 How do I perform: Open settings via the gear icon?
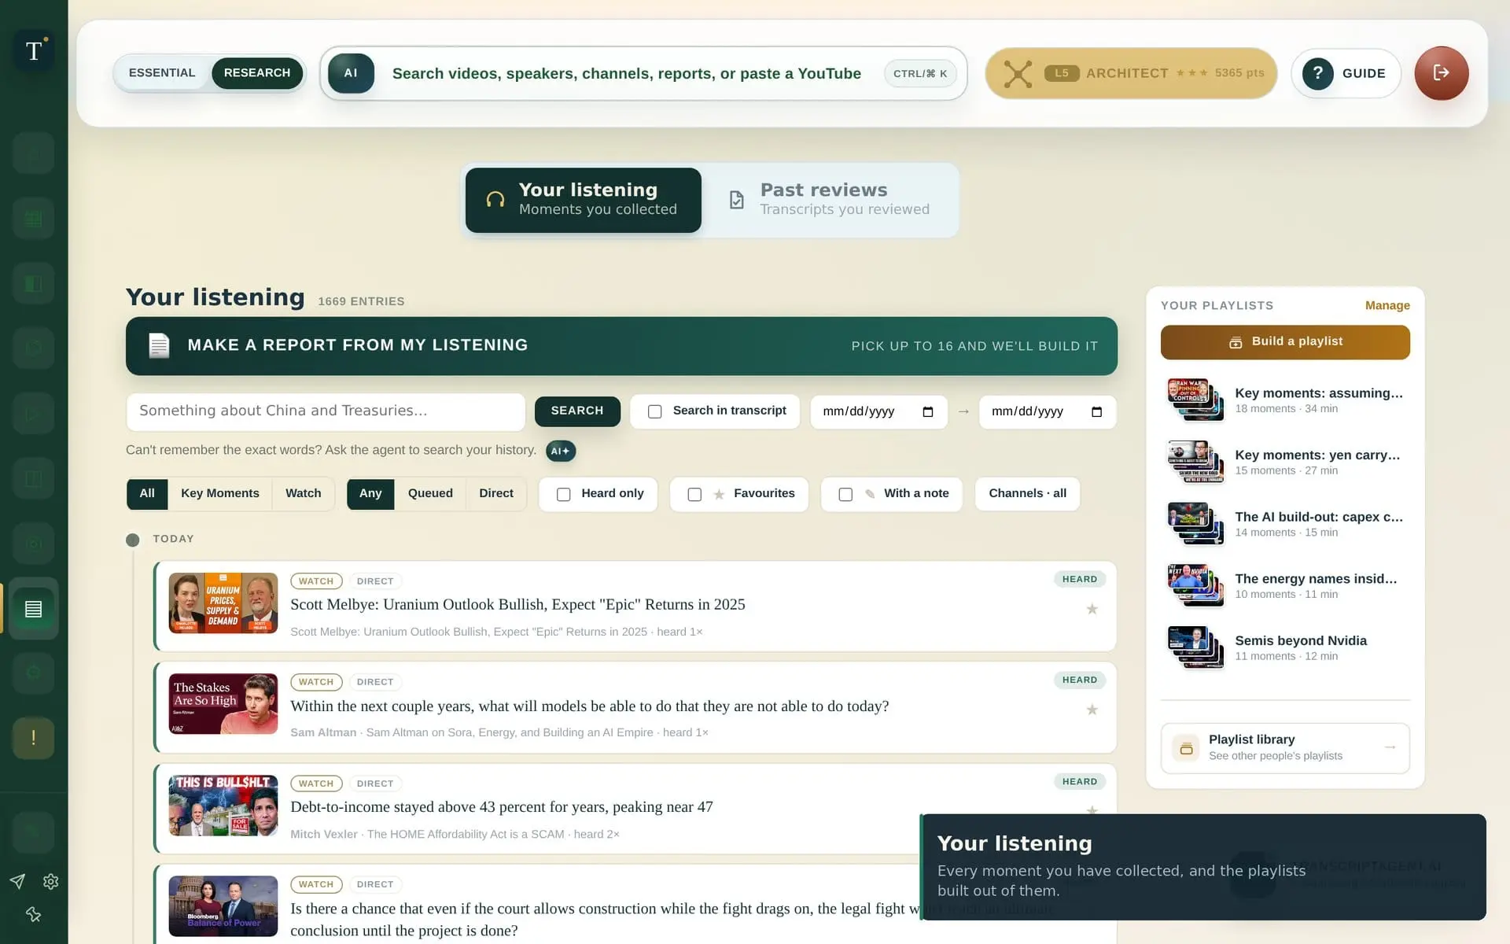pyautogui.click(x=51, y=881)
